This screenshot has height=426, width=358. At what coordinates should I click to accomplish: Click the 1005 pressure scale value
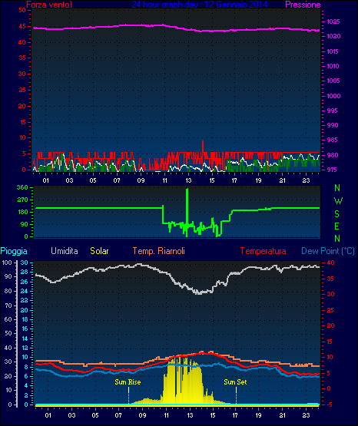pyautogui.click(x=333, y=81)
